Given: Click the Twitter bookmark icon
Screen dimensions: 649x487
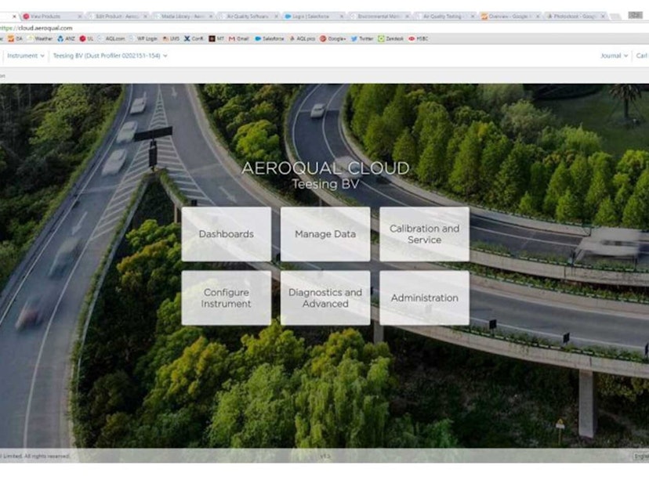Looking at the screenshot, I should click(354, 38).
